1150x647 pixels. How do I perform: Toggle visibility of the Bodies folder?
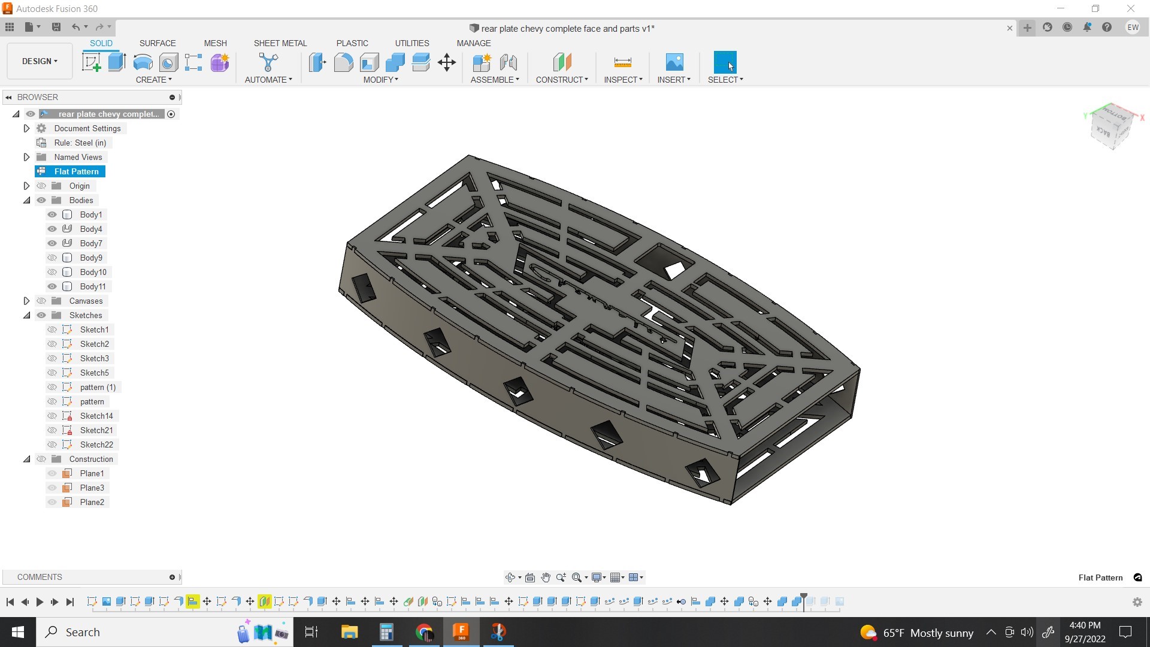(41, 200)
